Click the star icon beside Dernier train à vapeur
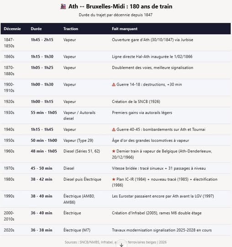Viewport: 232px width, 247px height. [114, 151]
